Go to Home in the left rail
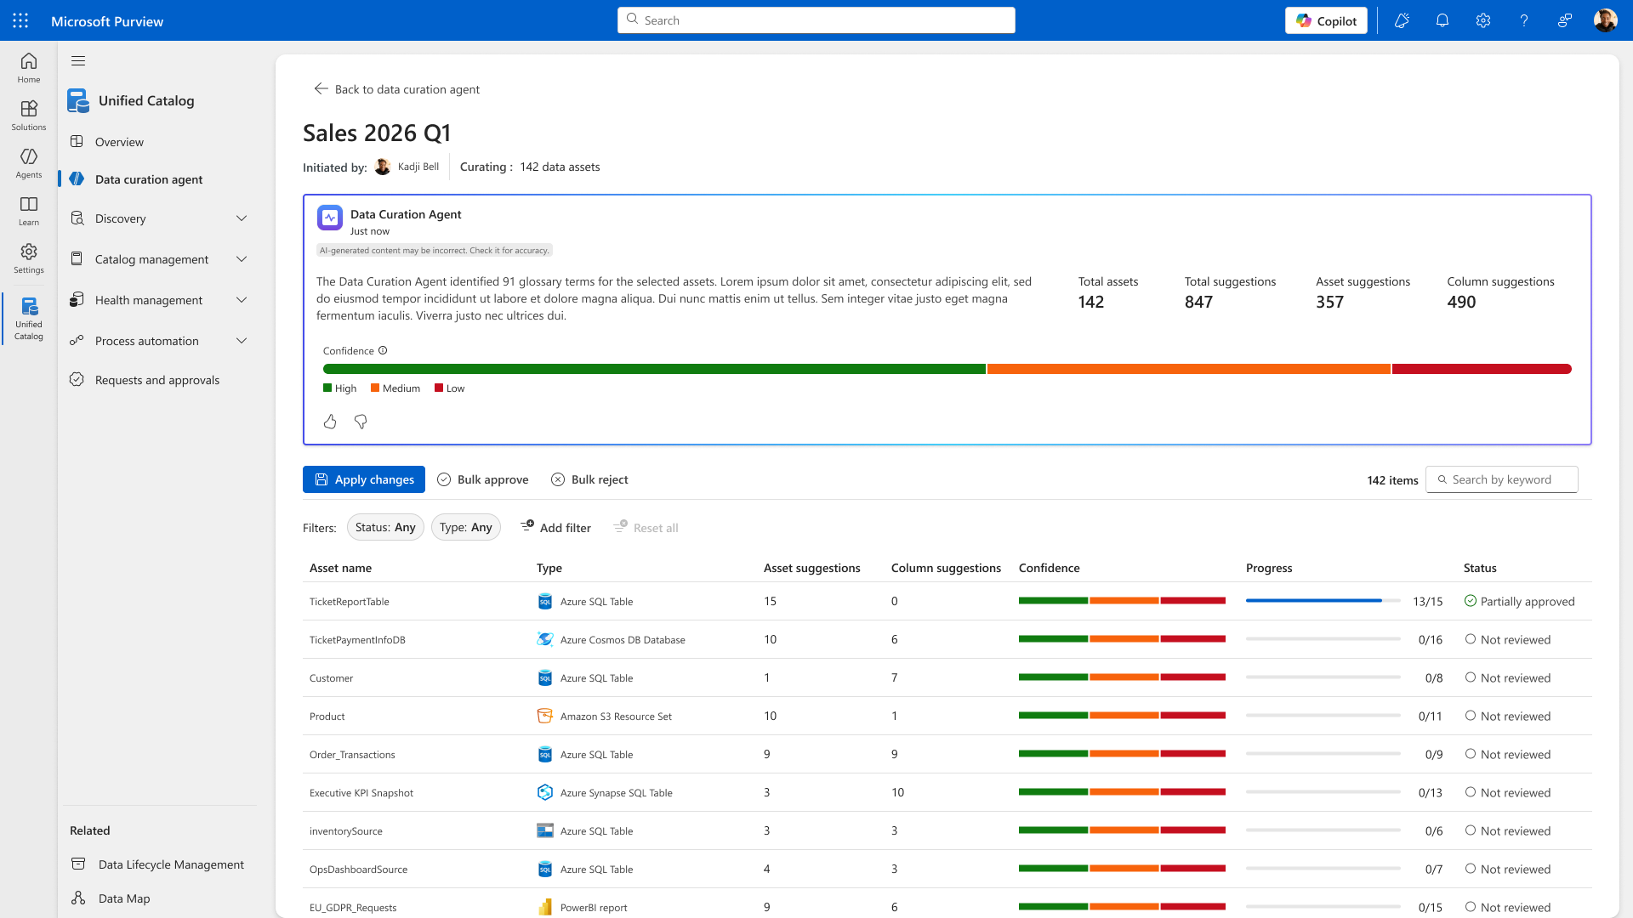Screen dimensions: 1633x918 point(29,68)
